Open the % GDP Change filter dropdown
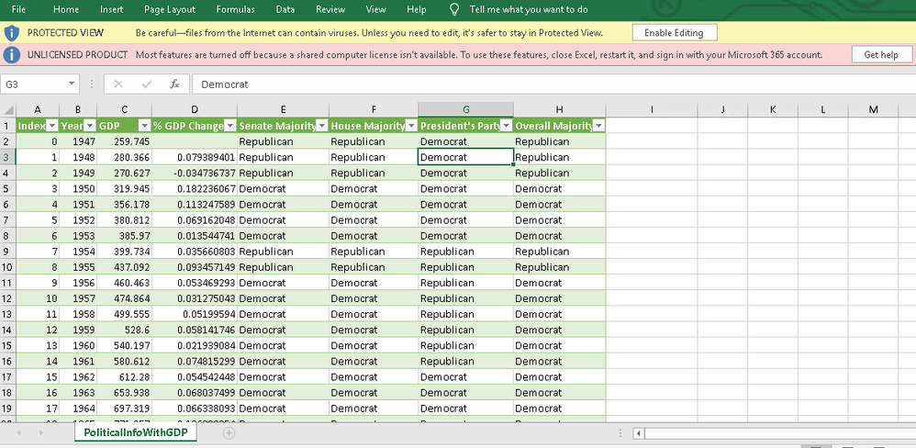The width and height of the screenshot is (916, 448). 230,126
